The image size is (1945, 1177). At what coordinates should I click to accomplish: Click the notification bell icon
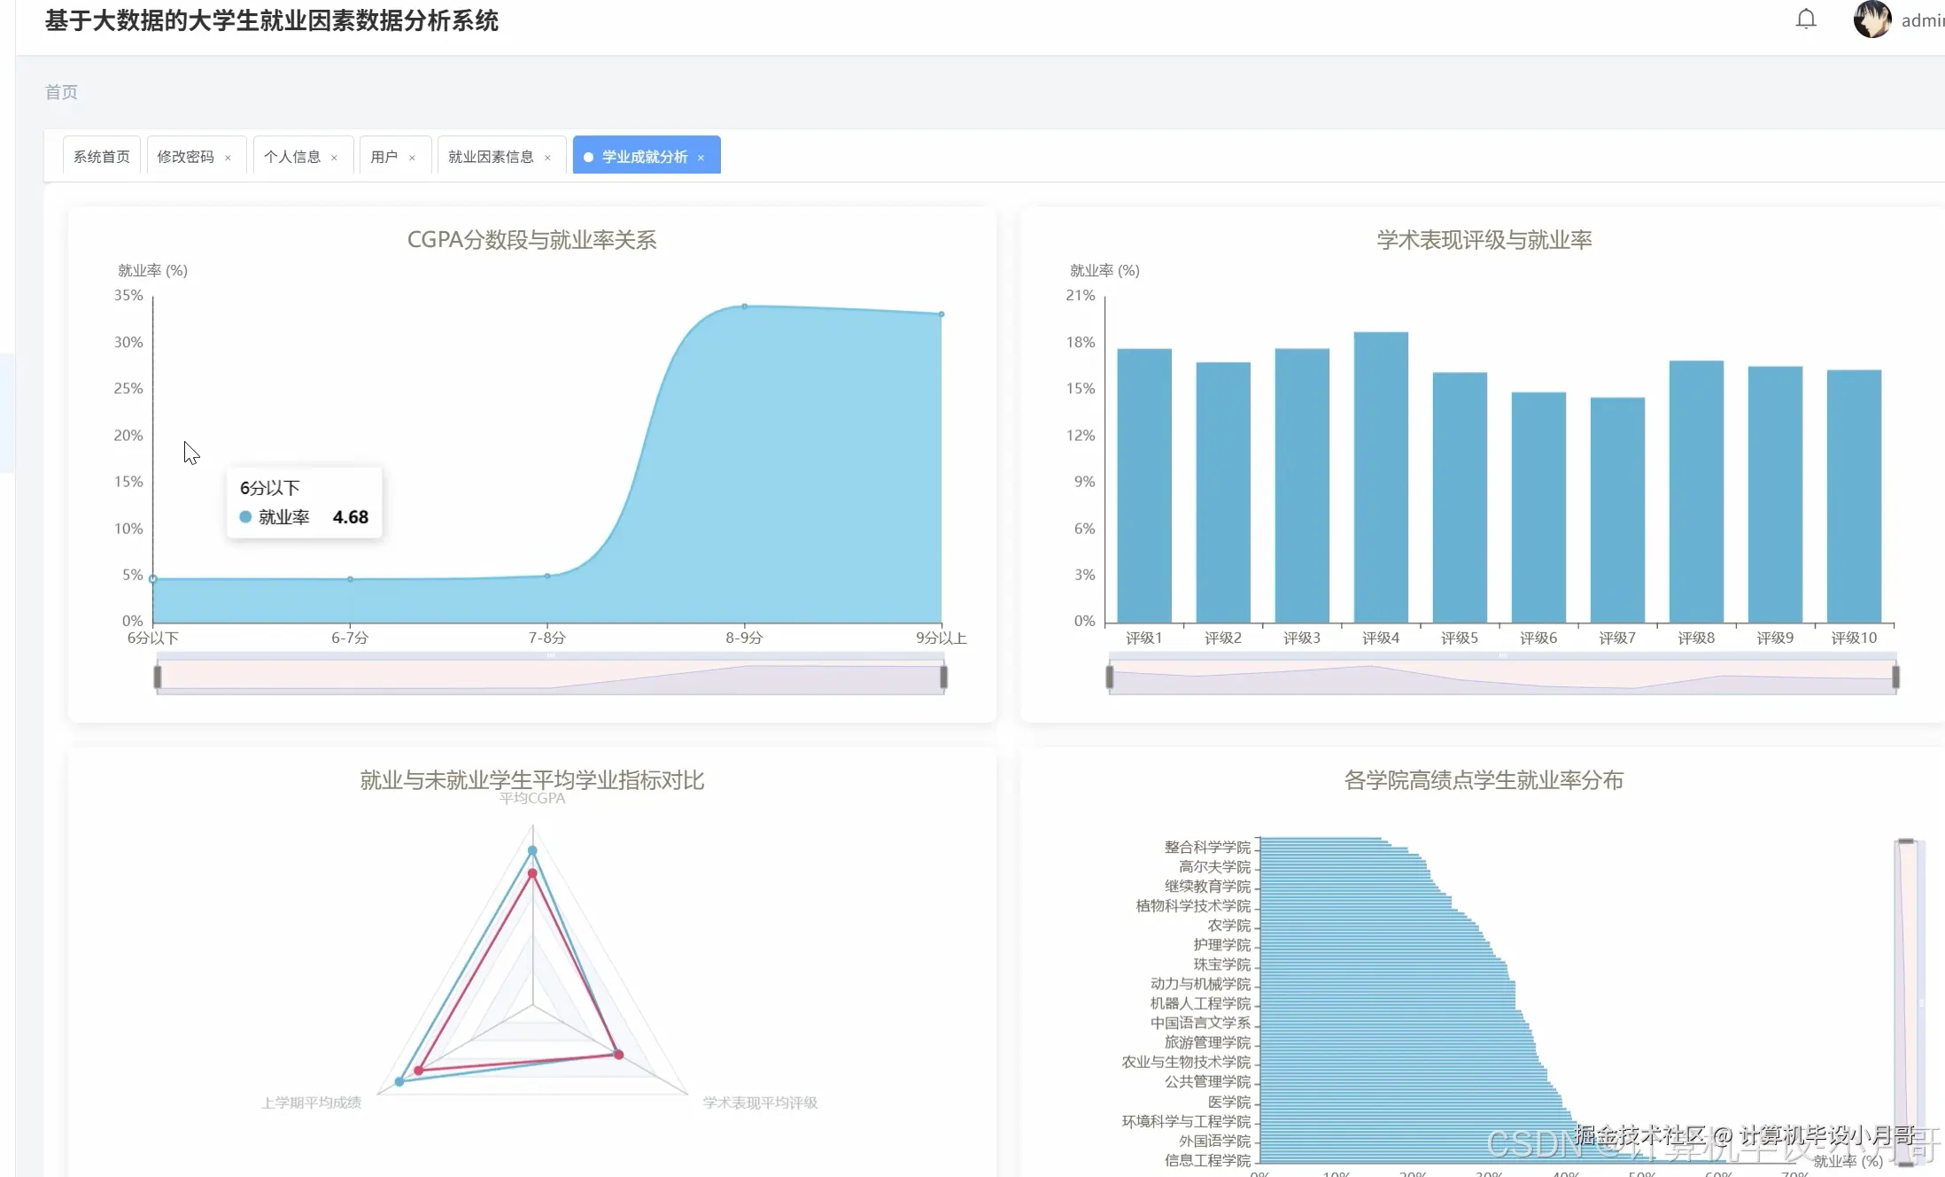pos(1805,19)
